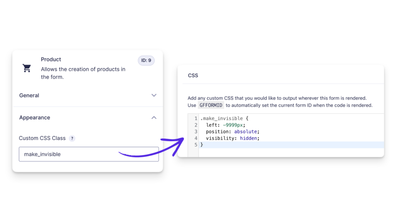
Task: Click the position: absolute code line
Action: coord(233,132)
